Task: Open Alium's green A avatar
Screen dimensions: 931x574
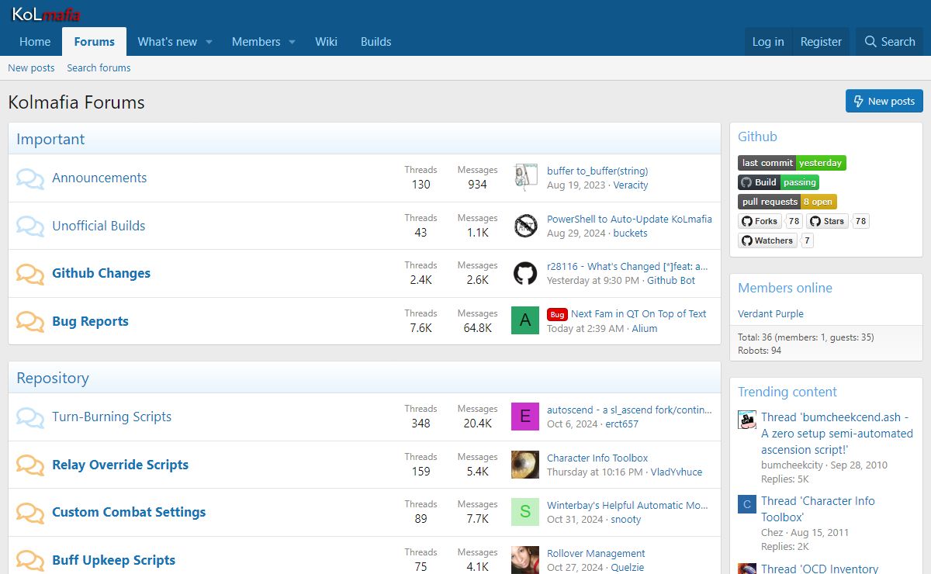Action: 525,320
